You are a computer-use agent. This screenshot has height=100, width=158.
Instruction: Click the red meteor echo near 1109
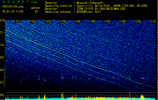click(x=142, y=78)
